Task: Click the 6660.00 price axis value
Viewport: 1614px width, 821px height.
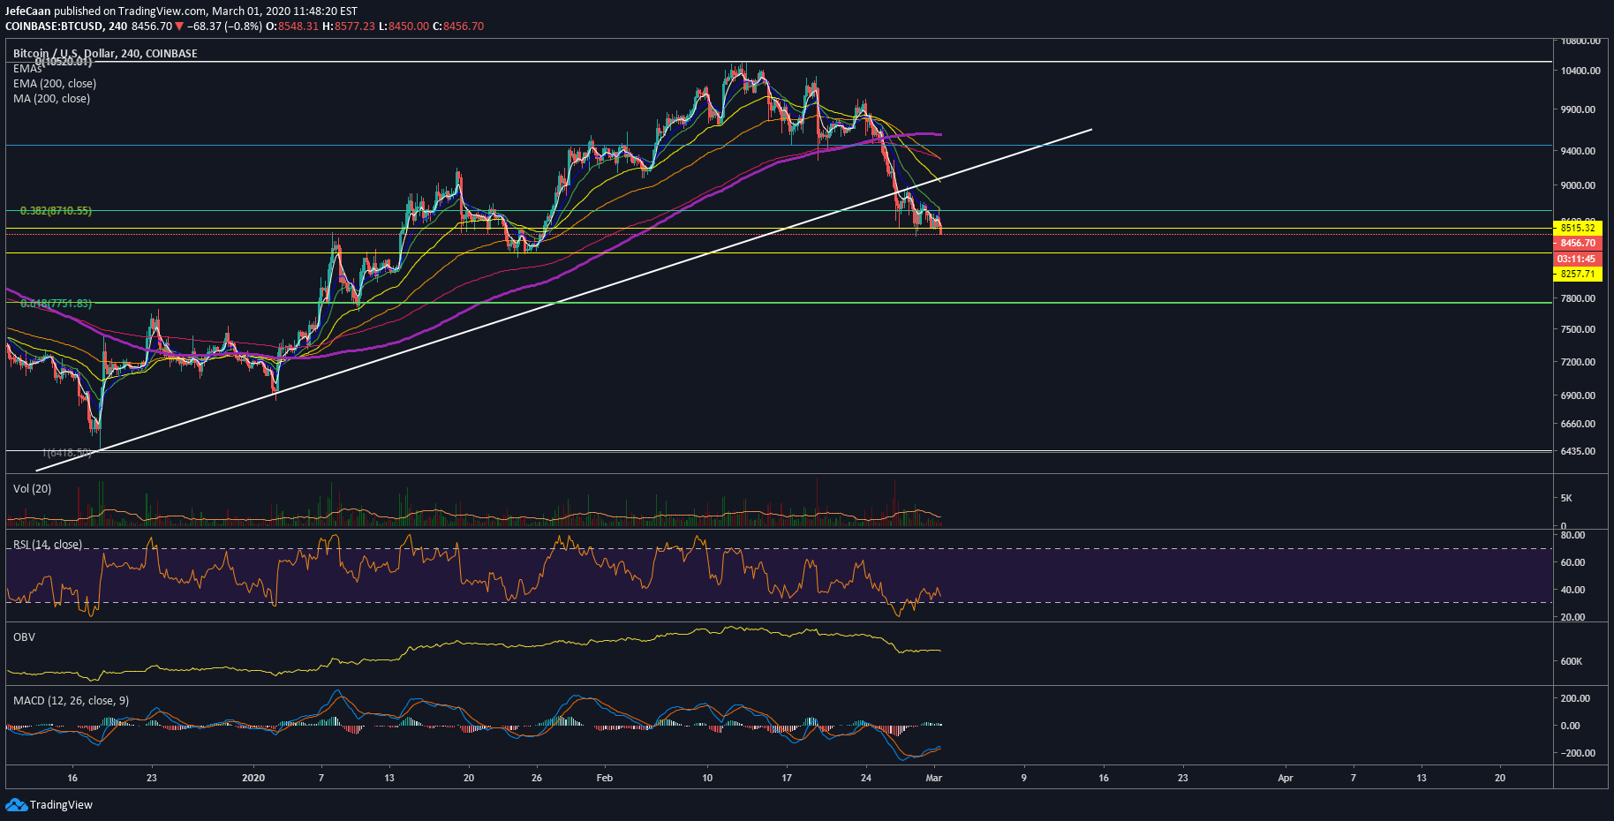Action: click(x=1579, y=424)
